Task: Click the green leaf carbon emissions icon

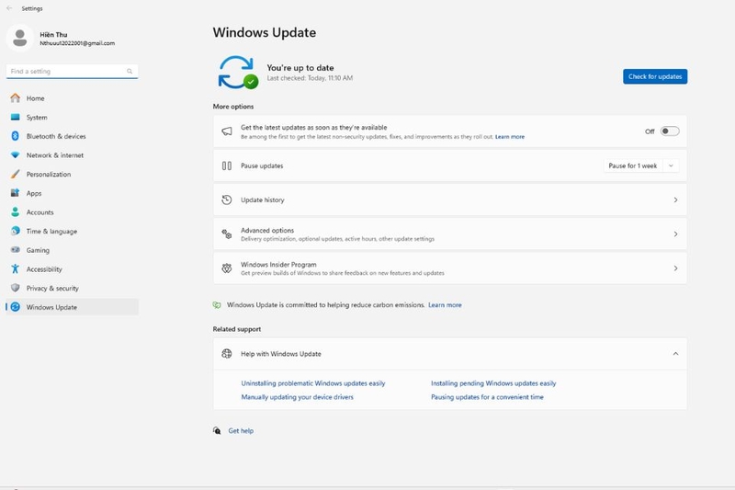Action: (x=217, y=305)
